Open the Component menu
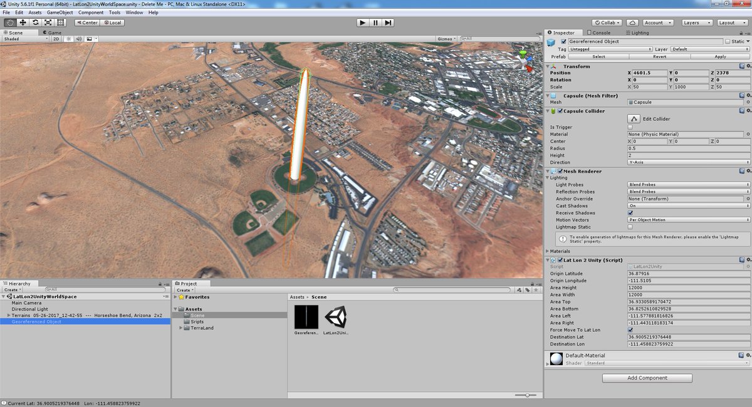The height and width of the screenshot is (407, 752). coord(91,13)
